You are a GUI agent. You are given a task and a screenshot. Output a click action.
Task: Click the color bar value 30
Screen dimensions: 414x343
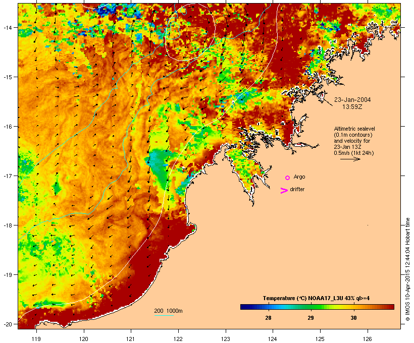point(353,318)
